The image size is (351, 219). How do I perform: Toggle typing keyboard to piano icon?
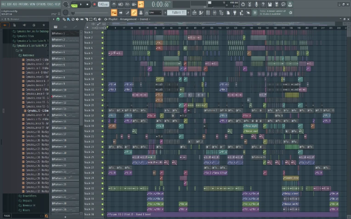click(x=114, y=13)
